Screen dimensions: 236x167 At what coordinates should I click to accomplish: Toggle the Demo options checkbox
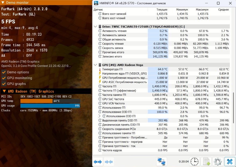(x=4, y=72)
